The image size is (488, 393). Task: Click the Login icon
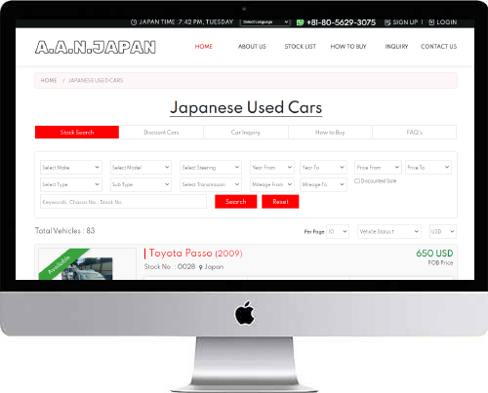click(x=431, y=22)
